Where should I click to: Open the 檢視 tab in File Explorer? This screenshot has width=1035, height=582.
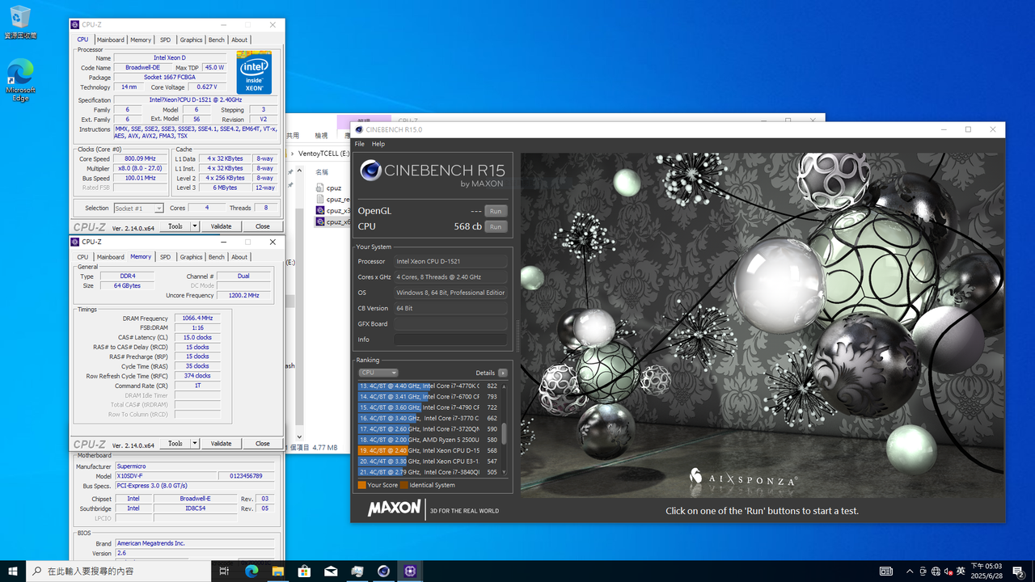point(321,136)
